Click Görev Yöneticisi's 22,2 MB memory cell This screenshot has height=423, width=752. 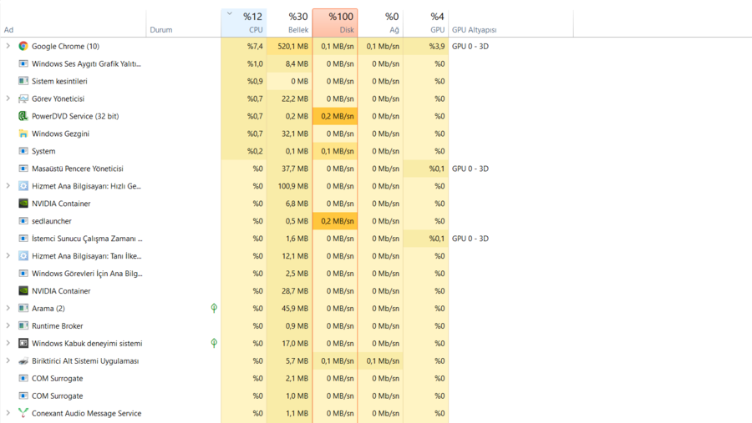pyautogui.click(x=289, y=98)
